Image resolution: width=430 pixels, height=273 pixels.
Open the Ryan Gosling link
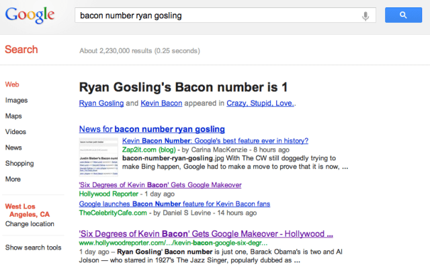(101, 103)
